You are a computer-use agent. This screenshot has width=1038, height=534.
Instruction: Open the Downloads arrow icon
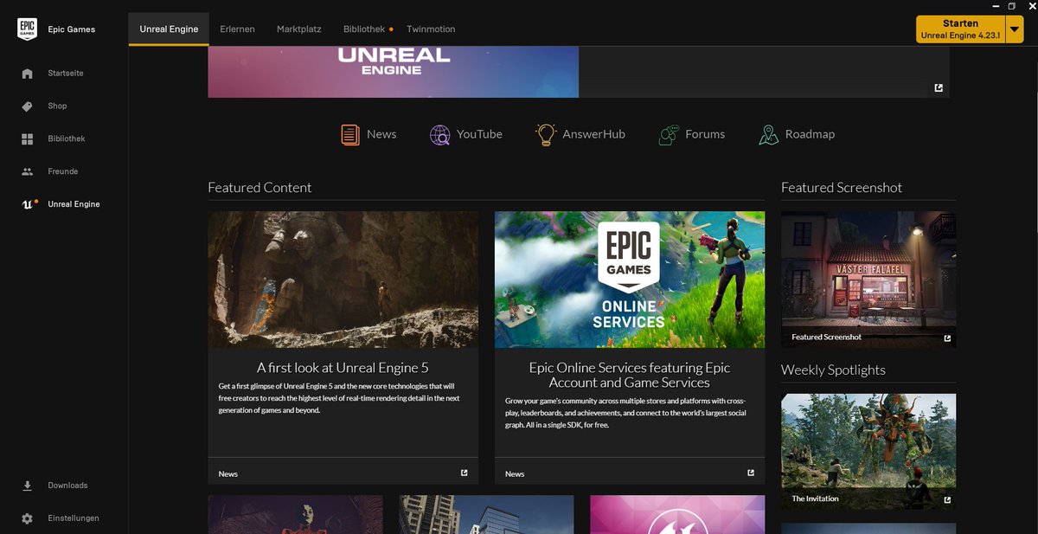tap(28, 486)
